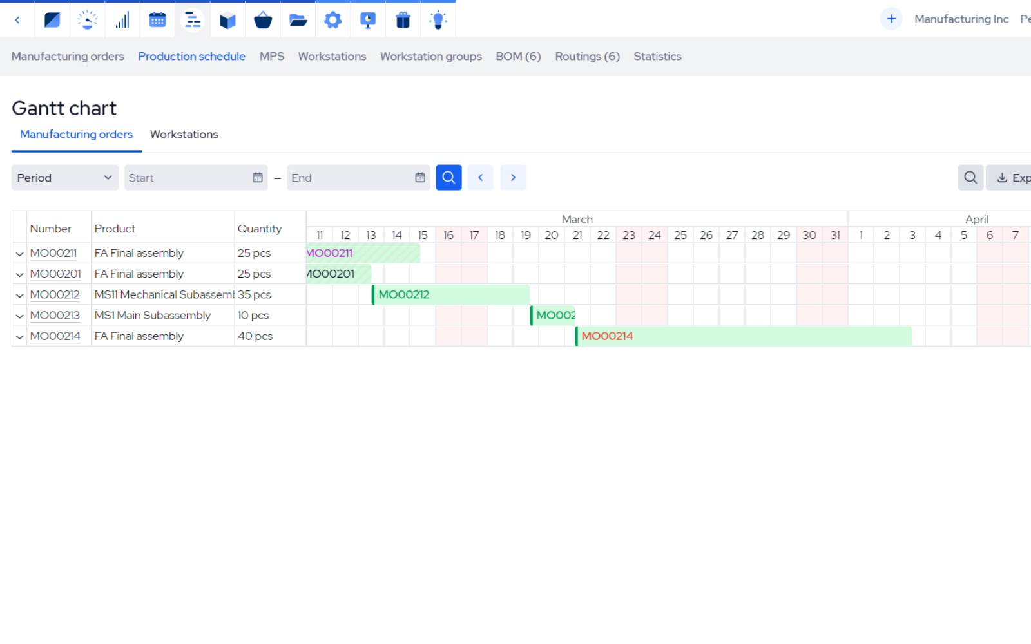1031x644 pixels.
Task: Open the gift referral icon
Action: pos(403,19)
